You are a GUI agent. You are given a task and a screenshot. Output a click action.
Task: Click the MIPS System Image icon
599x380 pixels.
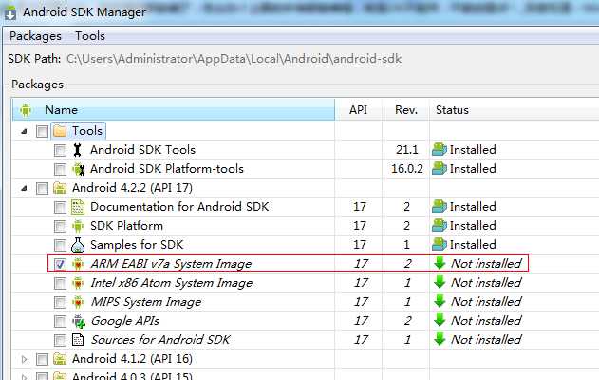pos(78,302)
